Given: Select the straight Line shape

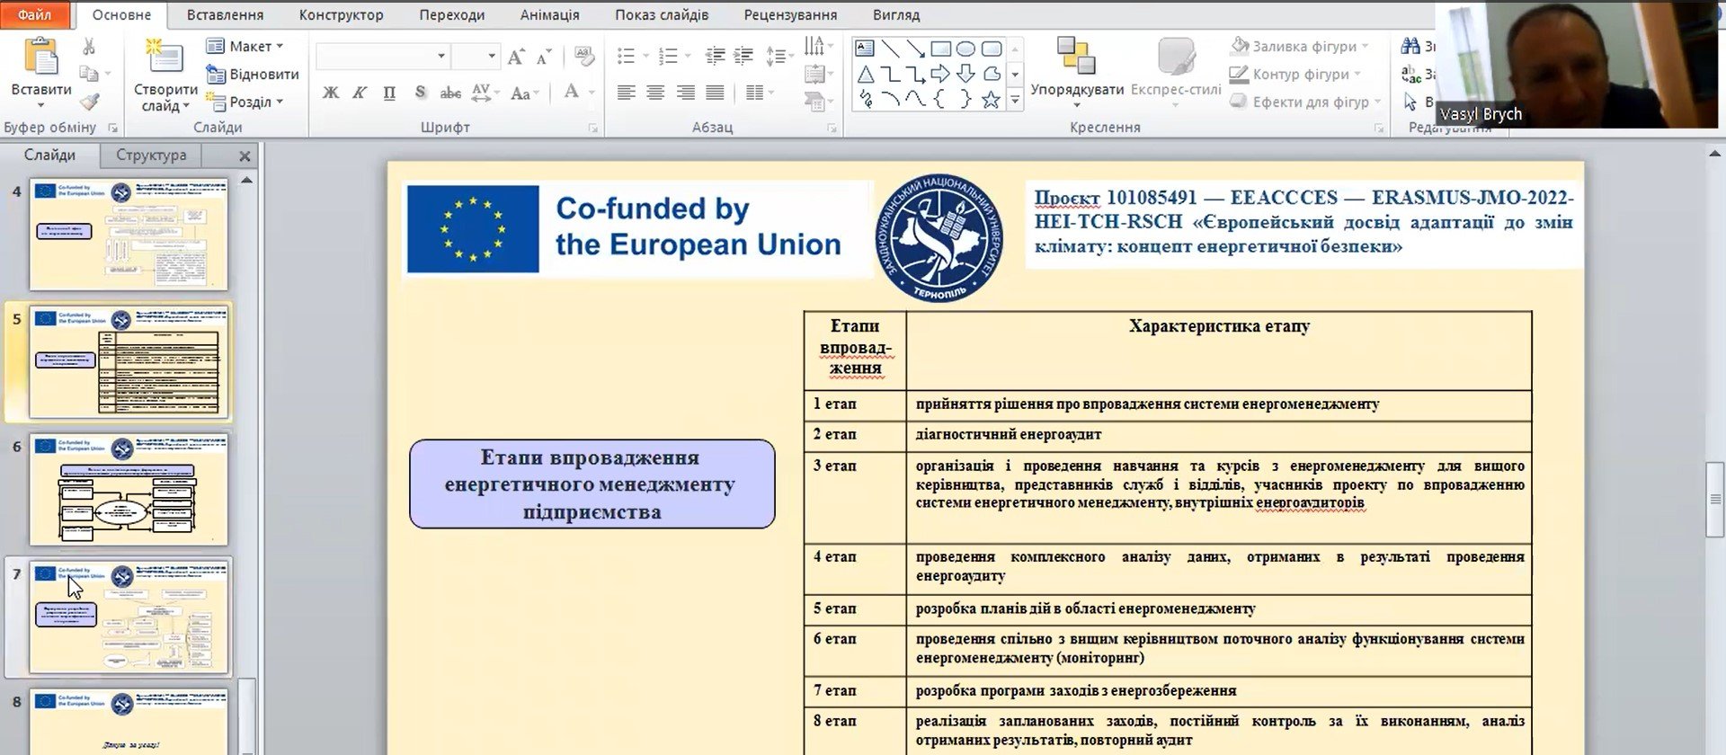Looking at the screenshot, I should tap(890, 49).
